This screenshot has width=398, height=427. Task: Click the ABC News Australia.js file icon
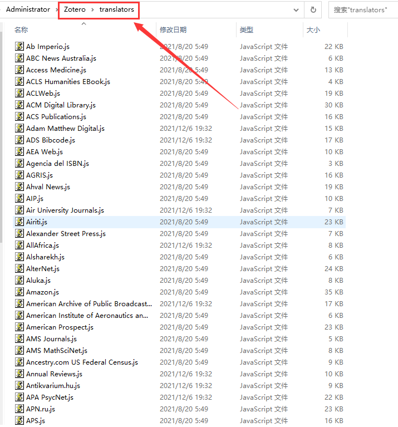click(19, 58)
